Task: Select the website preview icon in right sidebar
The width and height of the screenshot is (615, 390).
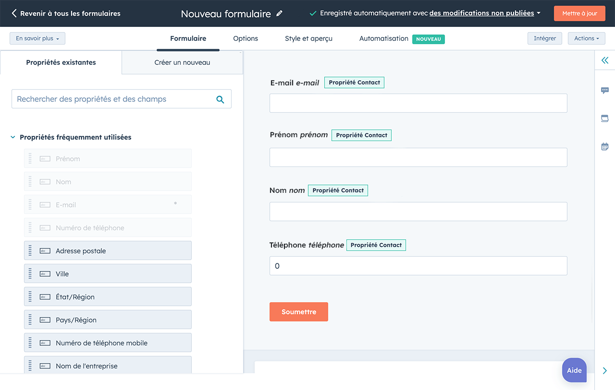Action: [x=605, y=118]
